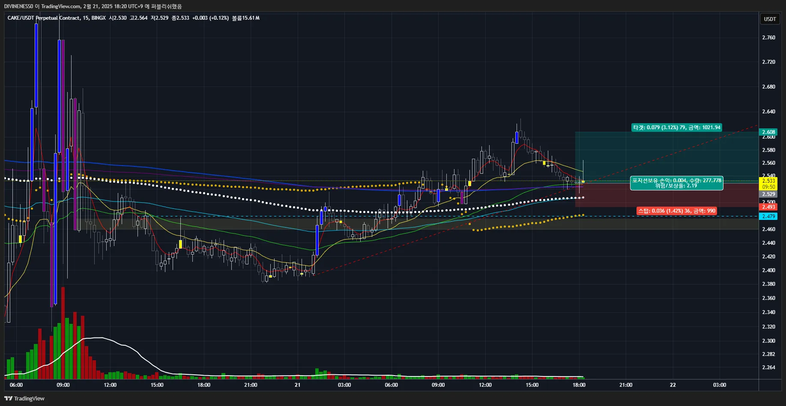Screen dimensions: 786x406
Task: Select the position label with 위험/보상율: 2.19
Action: (x=676, y=183)
